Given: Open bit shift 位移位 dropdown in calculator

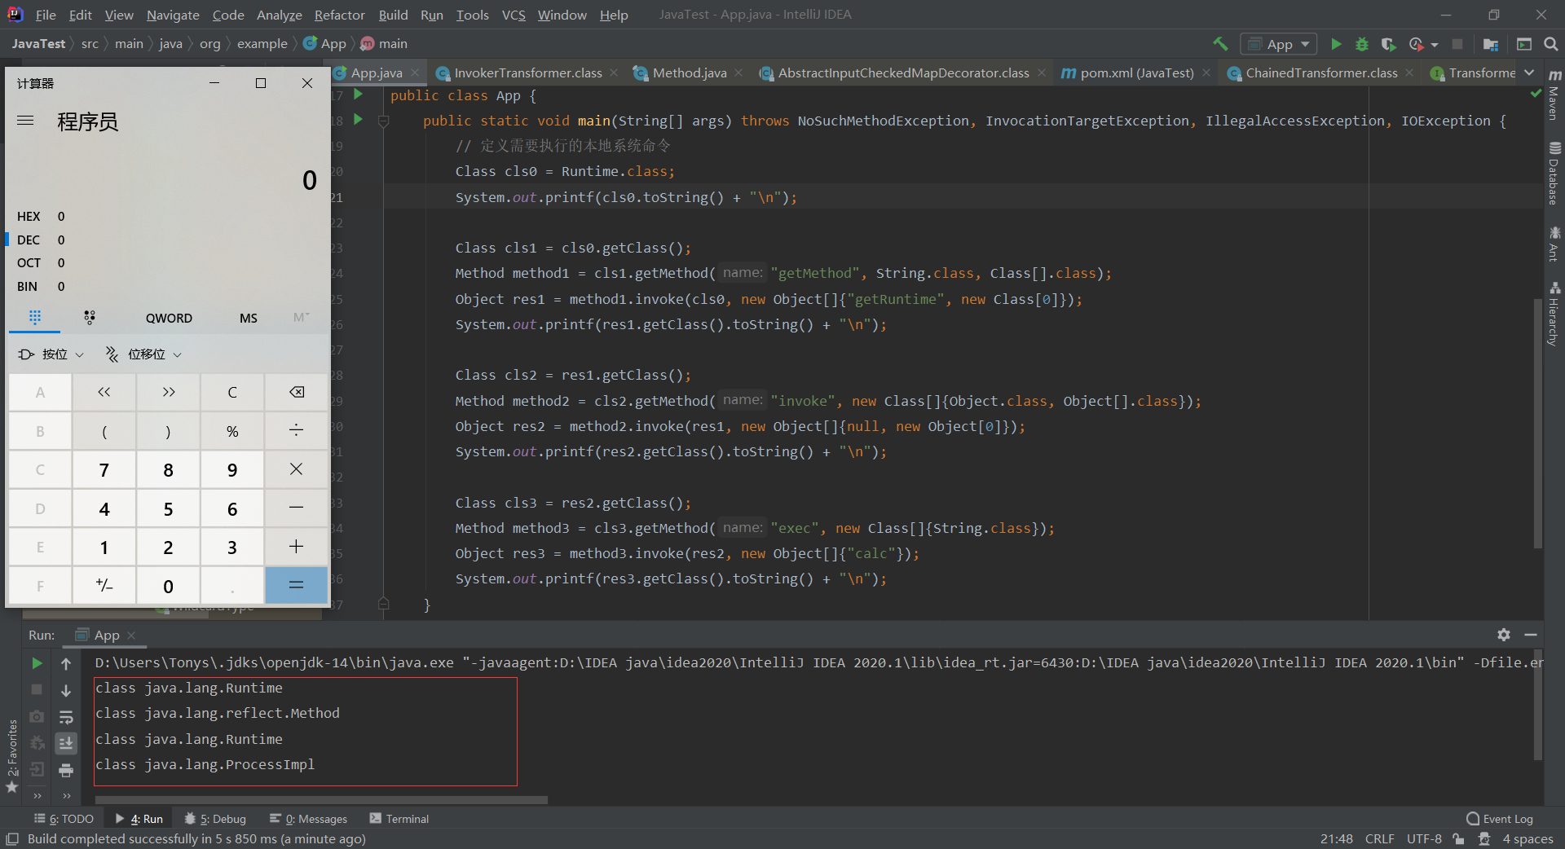Looking at the screenshot, I should tap(143, 354).
